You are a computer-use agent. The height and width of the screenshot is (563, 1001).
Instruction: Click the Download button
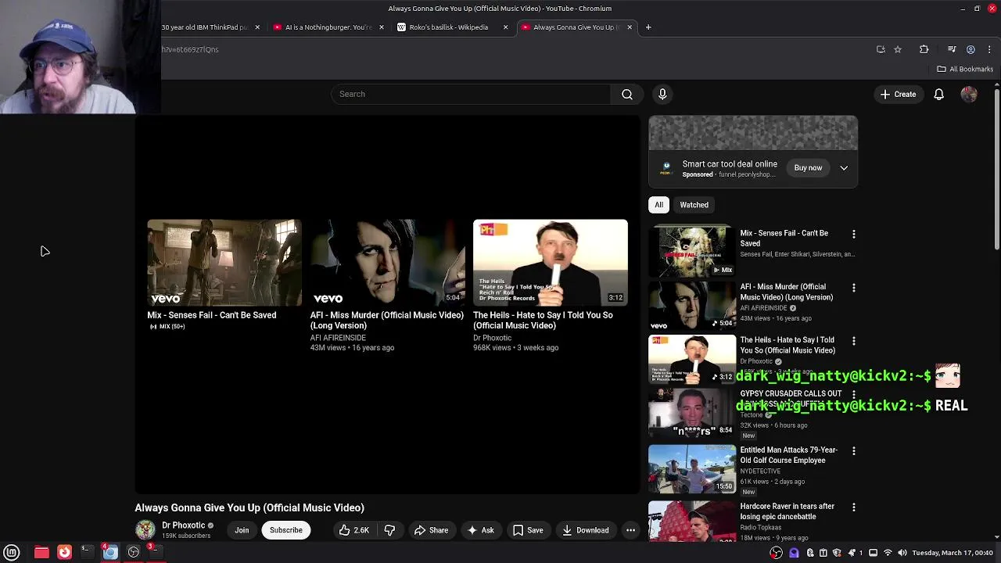coord(585,530)
